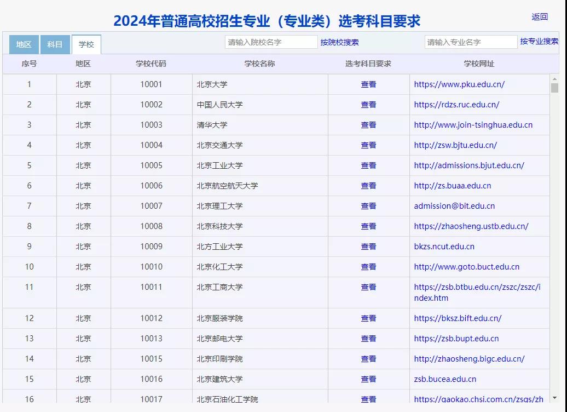Open 查看 for 北京建筑大学
Screen dimensions: 567x412
(x=368, y=379)
